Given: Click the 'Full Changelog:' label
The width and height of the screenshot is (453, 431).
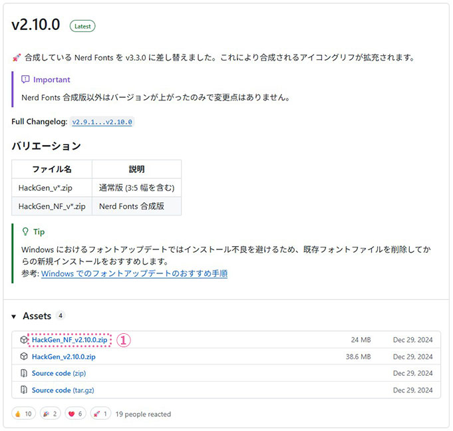Looking at the screenshot, I should pos(39,122).
